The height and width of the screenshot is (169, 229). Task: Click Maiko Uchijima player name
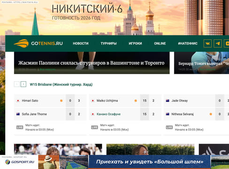pos(107,100)
